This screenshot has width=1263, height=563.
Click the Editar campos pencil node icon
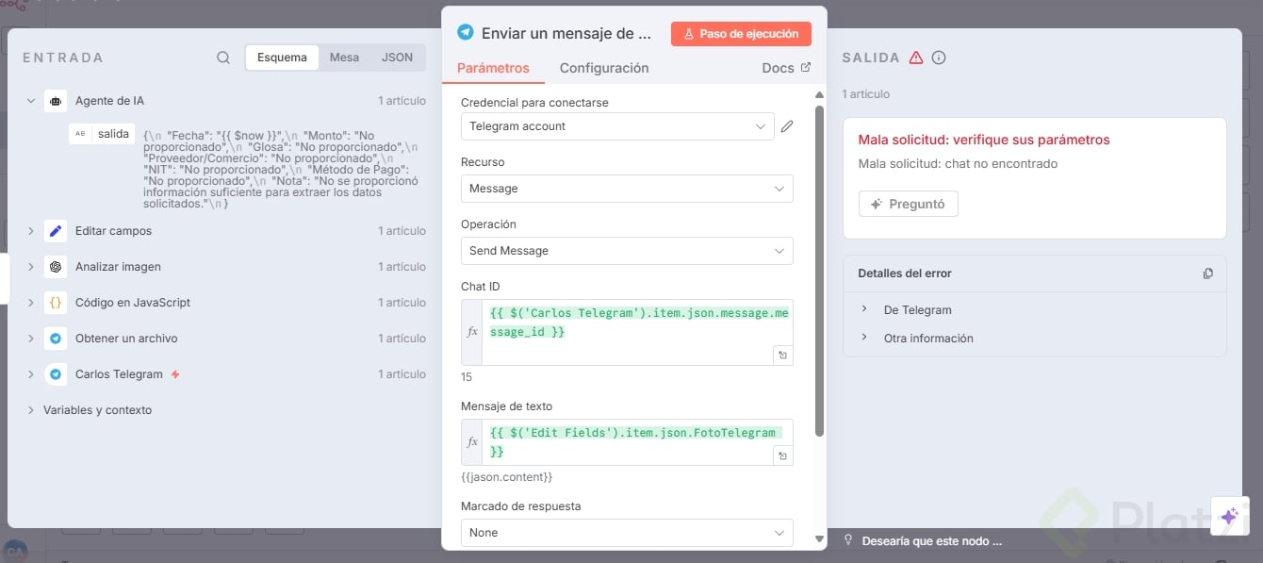click(56, 231)
